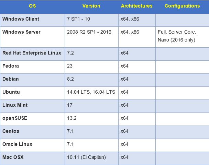Screen dimensions: 209x165
Task: Select the Centos row label
Action: [x=11, y=131]
